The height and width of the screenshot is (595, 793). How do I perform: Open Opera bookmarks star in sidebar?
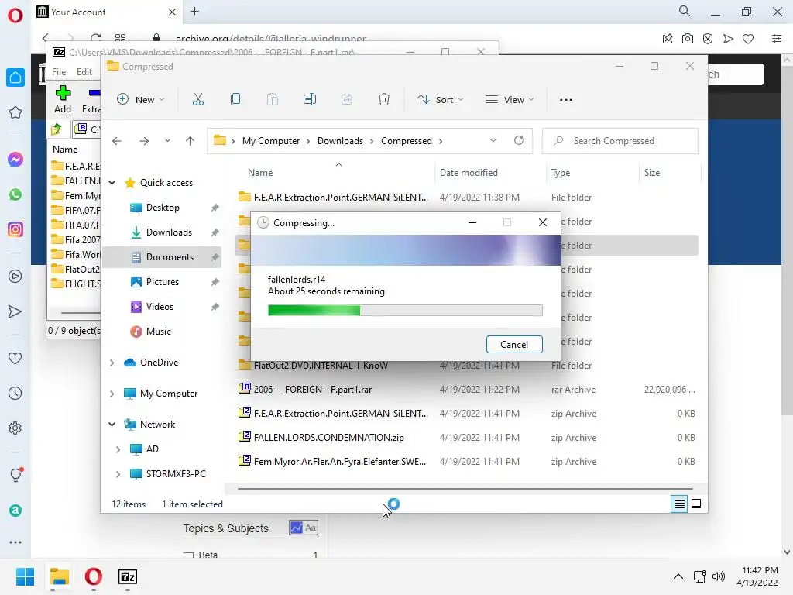point(15,112)
